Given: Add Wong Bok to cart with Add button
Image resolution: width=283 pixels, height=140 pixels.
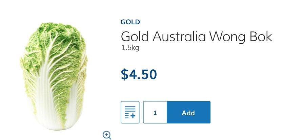Looking at the screenshot, I should (188, 112).
